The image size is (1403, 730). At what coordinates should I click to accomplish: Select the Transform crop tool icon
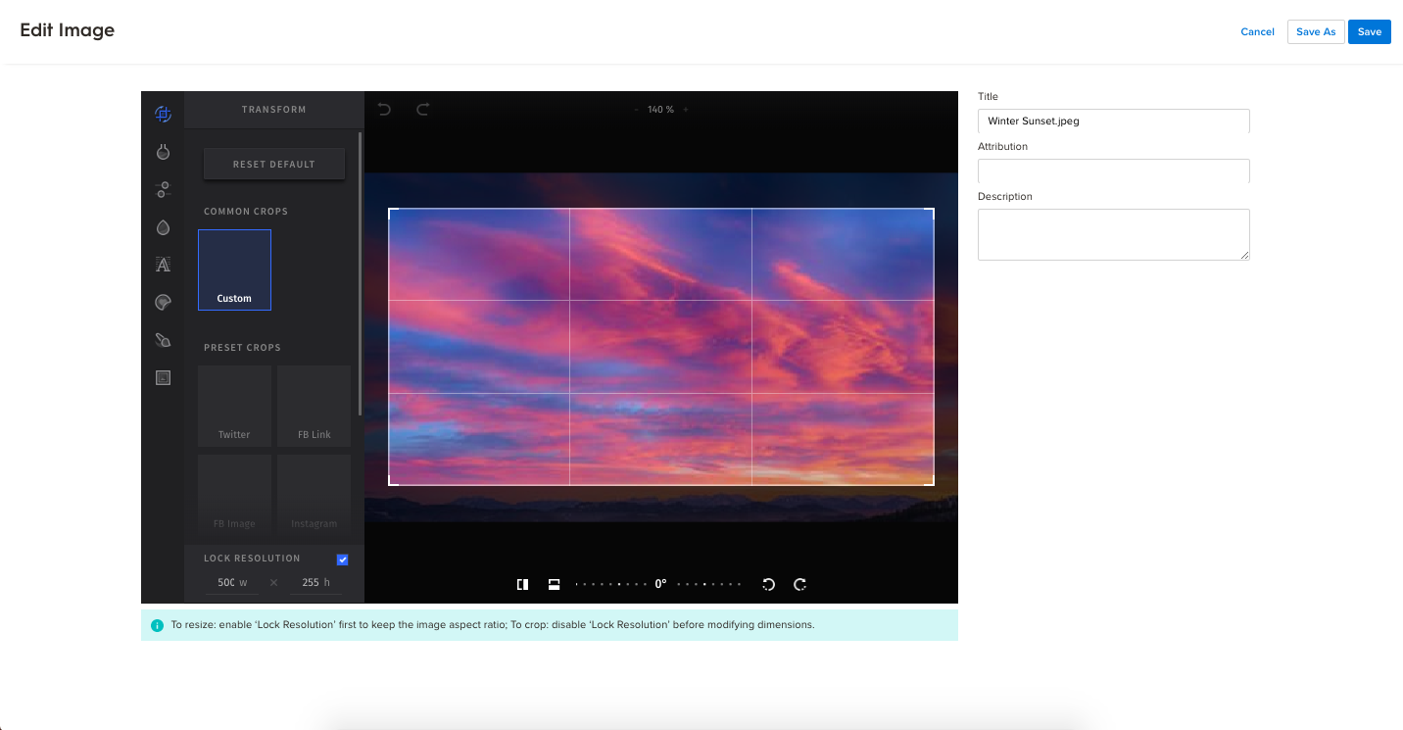click(163, 115)
